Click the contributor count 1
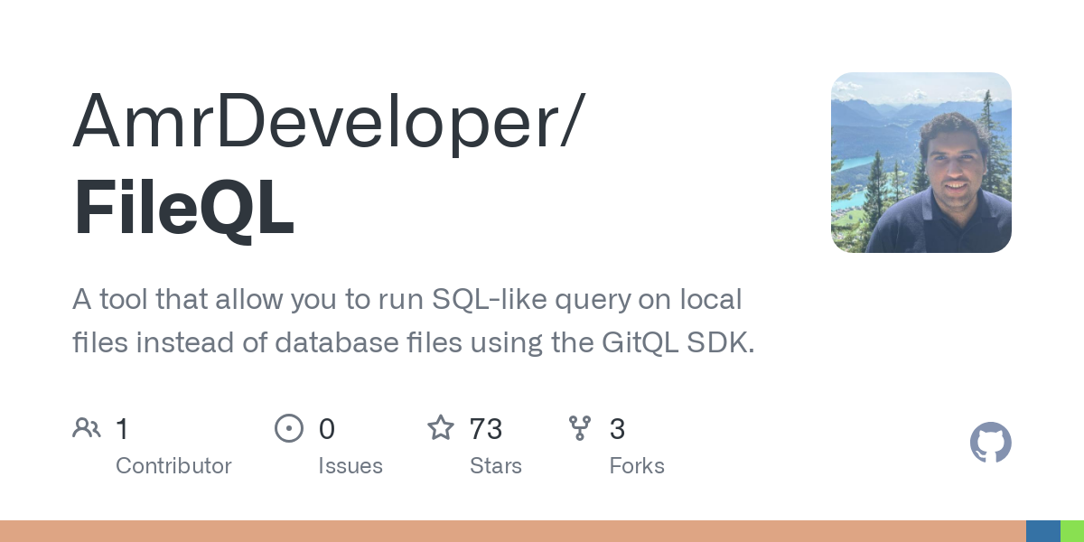This screenshot has height=542, width=1084. click(122, 429)
